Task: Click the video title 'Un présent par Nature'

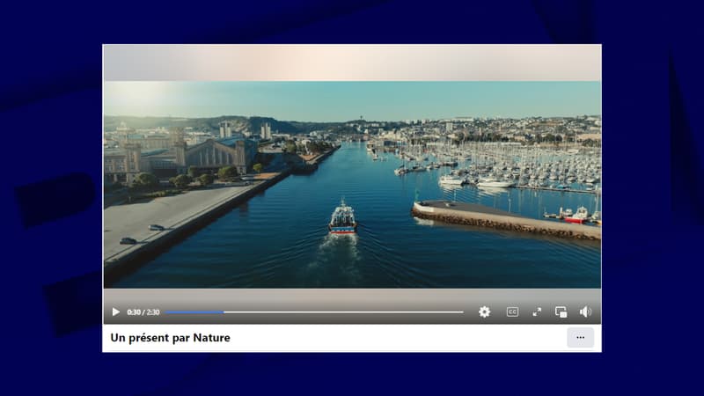Action: (170, 338)
